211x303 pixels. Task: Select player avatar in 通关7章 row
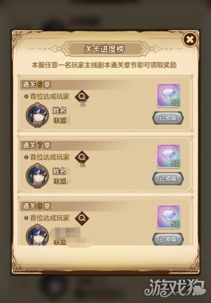[x=37, y=175]
